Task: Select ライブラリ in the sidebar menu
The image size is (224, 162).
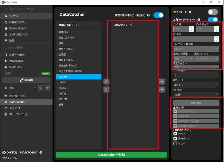Action: point(26,16)
